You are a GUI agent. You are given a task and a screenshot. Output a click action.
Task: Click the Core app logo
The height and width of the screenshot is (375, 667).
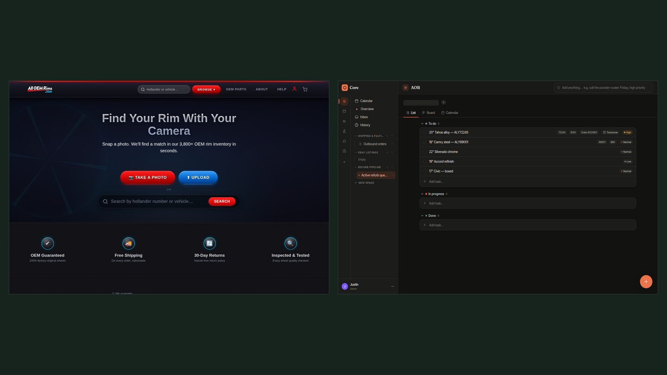point(345,87)
